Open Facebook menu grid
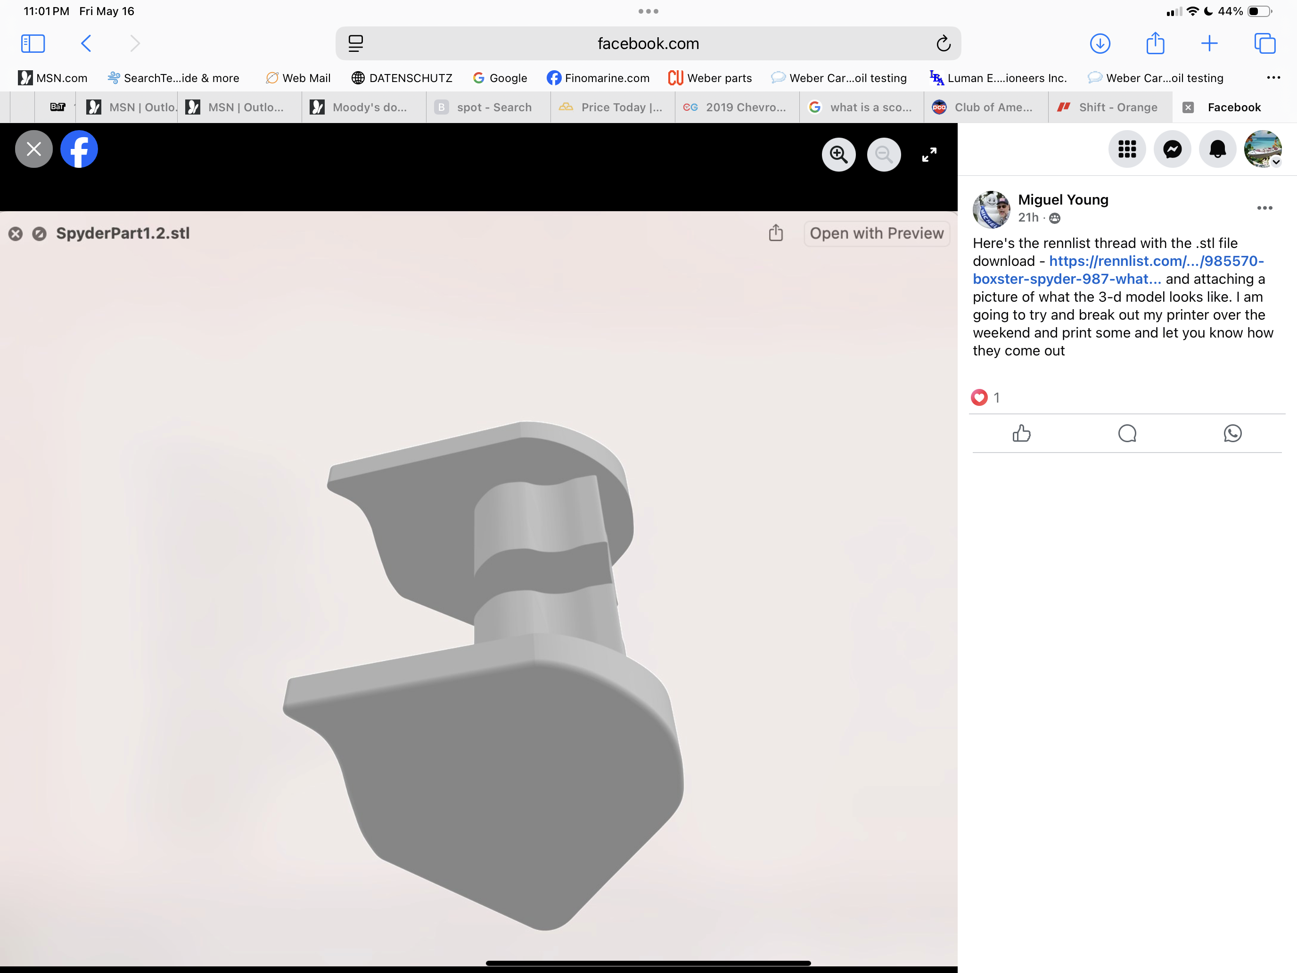Image resolution: width=1297 pixels, height=973 pixels. 1127,149
